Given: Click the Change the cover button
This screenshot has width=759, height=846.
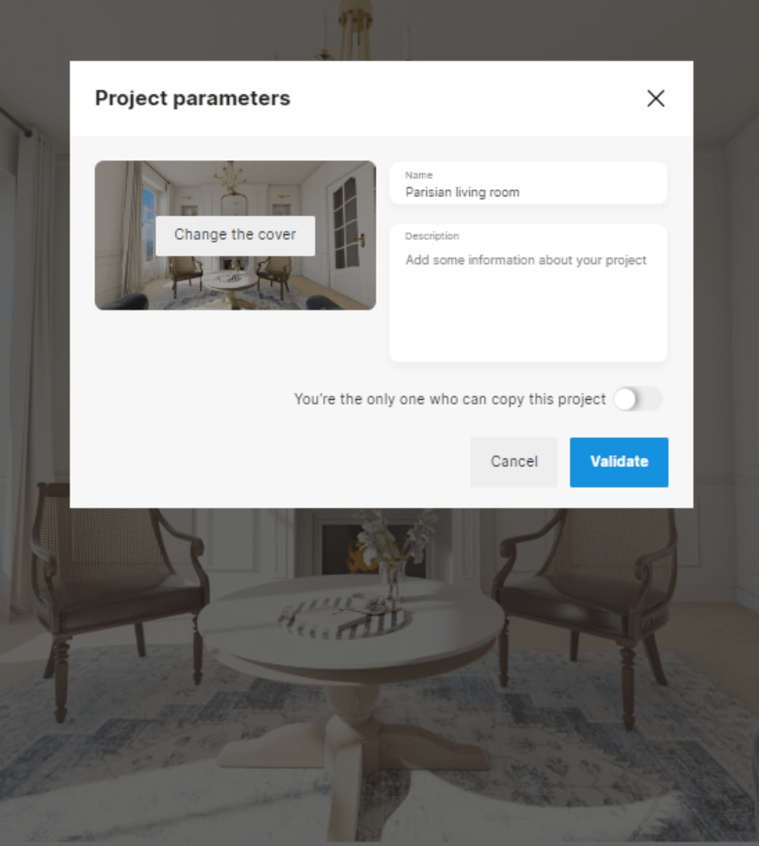Looking at the screenshot, I should click(x=235, y=235).
